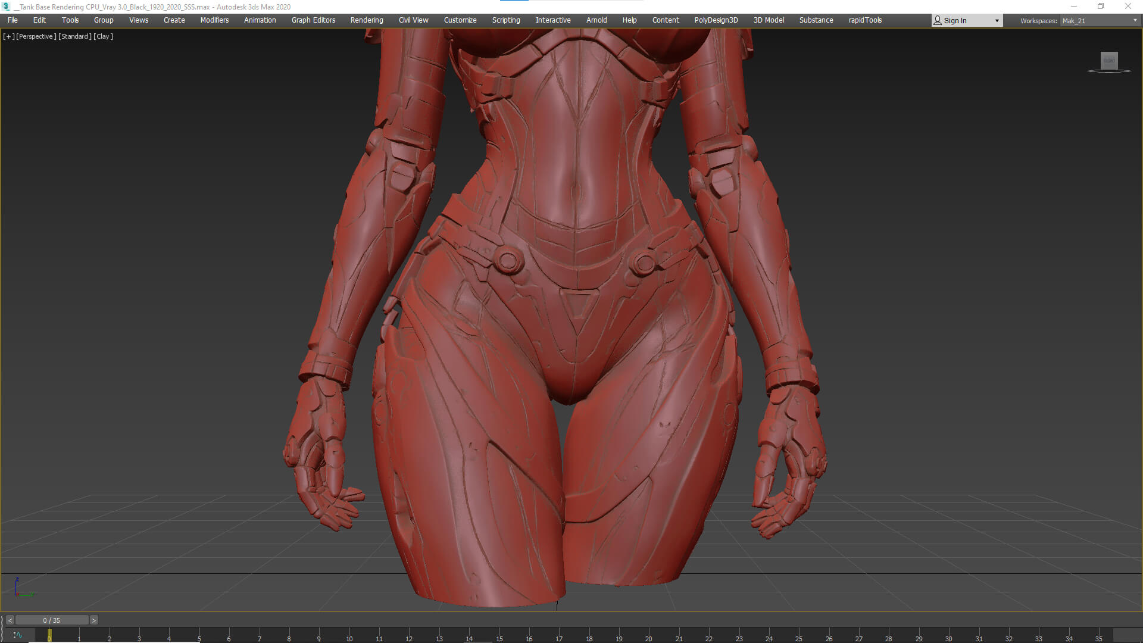Open the Edit menu
The height and width of the screenshot is (643, 1143).
point(39,20)
